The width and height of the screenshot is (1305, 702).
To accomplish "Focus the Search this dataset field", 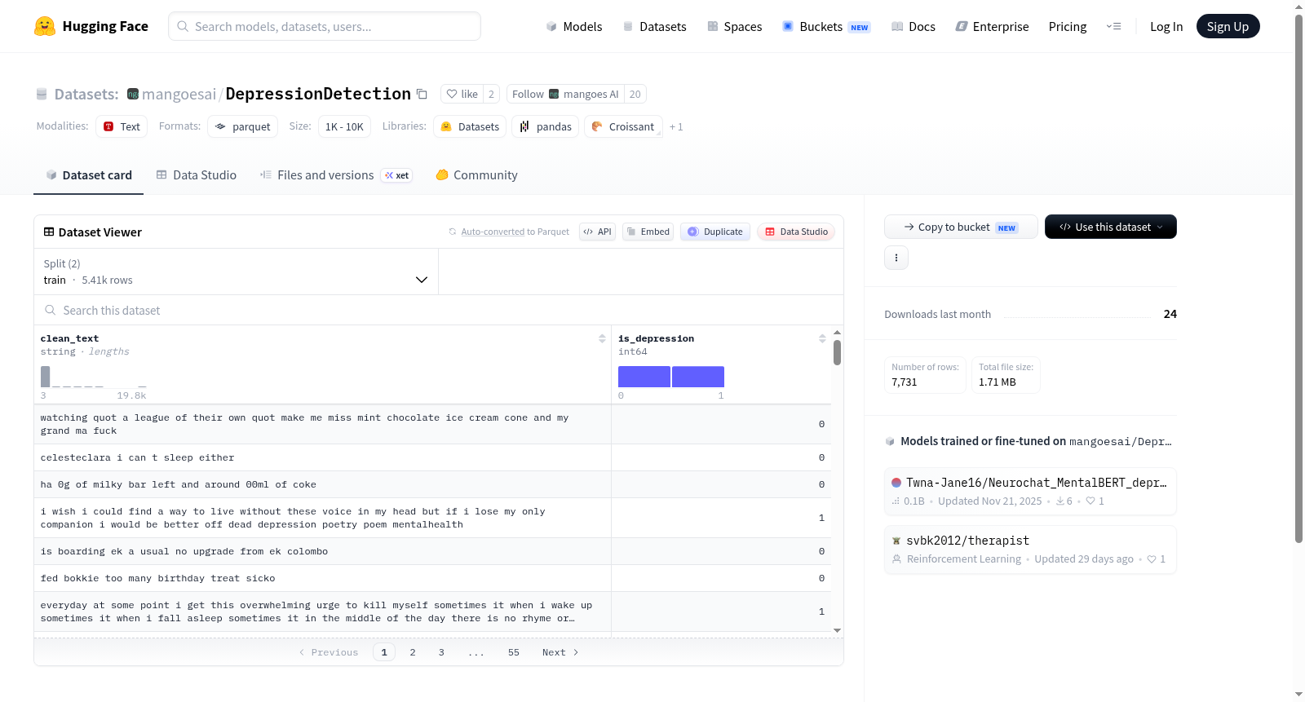I will 439,310.
